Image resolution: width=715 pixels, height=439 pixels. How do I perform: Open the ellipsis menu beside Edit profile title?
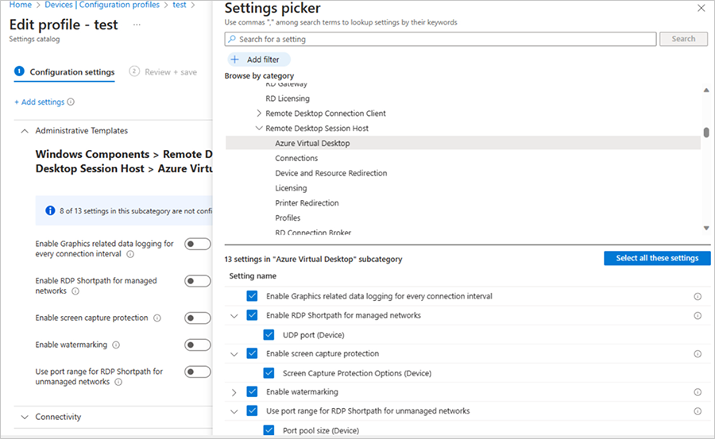pyautogui.click(x=137, y=25)
